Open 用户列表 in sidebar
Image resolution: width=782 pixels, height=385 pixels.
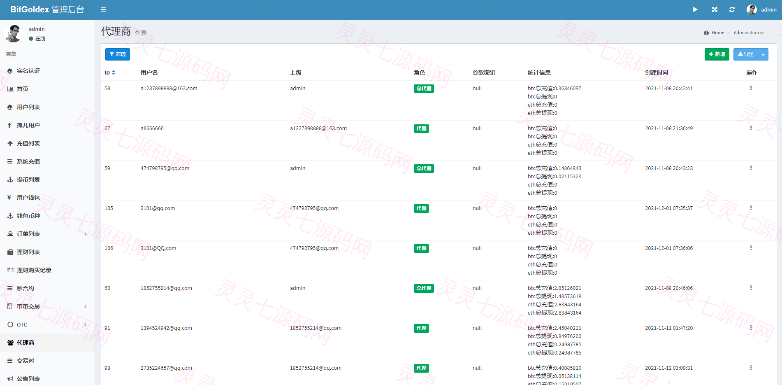click(47, 107)
